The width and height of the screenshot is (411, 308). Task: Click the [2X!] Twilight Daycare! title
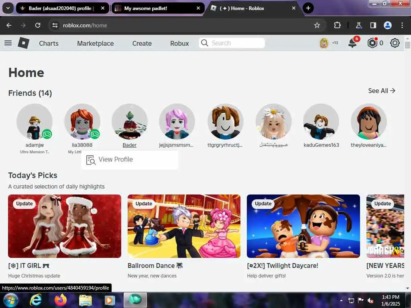pos(283,265)
